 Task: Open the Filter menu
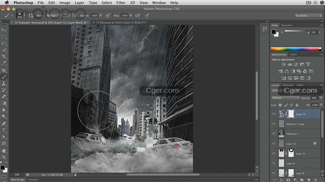[121, 3]
